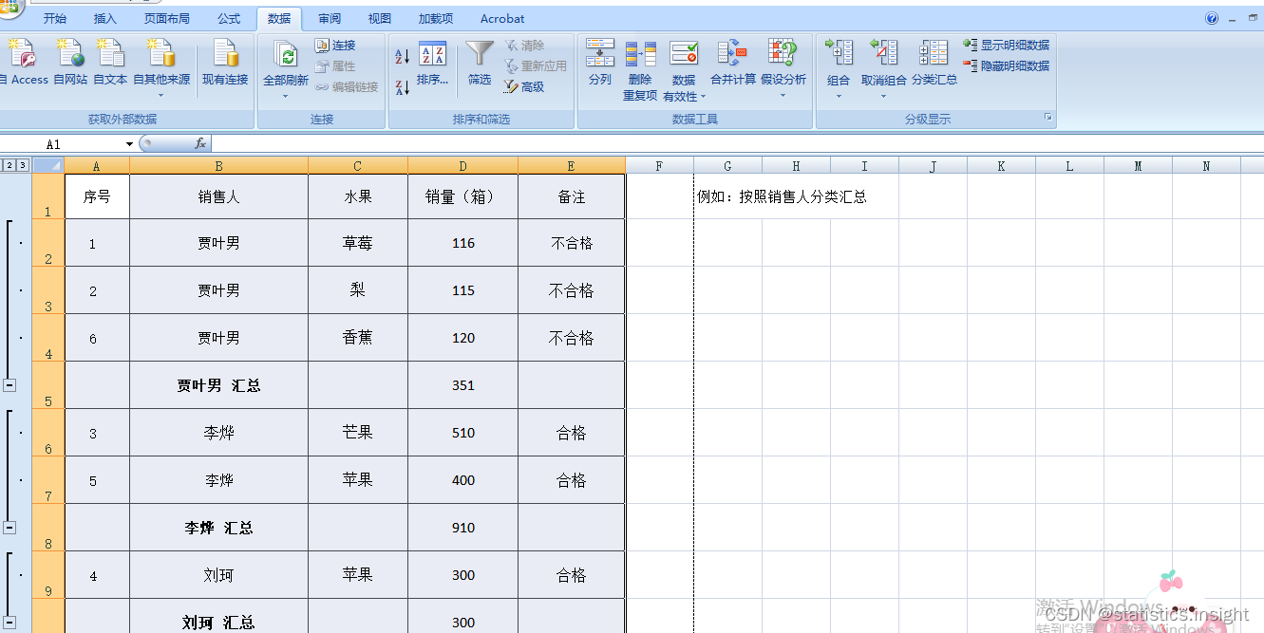
Task: Expand the 组合 dropdown arrow
Action: click(x=839, y=95)
